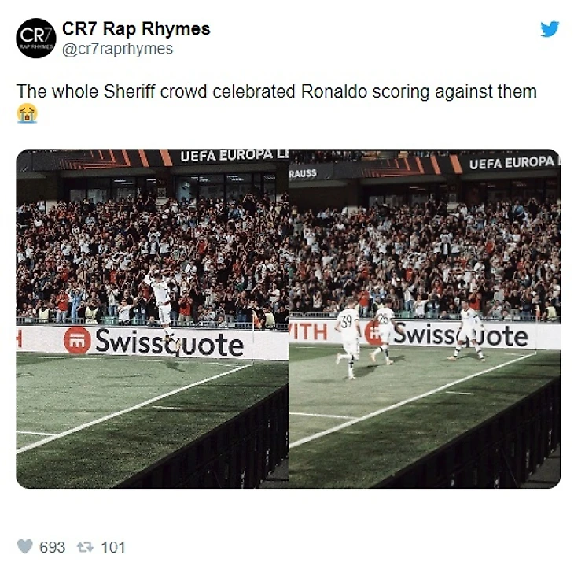Screen dimensions: 574x562
Task: Retweet using the retweet arrows icon
Action: (85, 547)
